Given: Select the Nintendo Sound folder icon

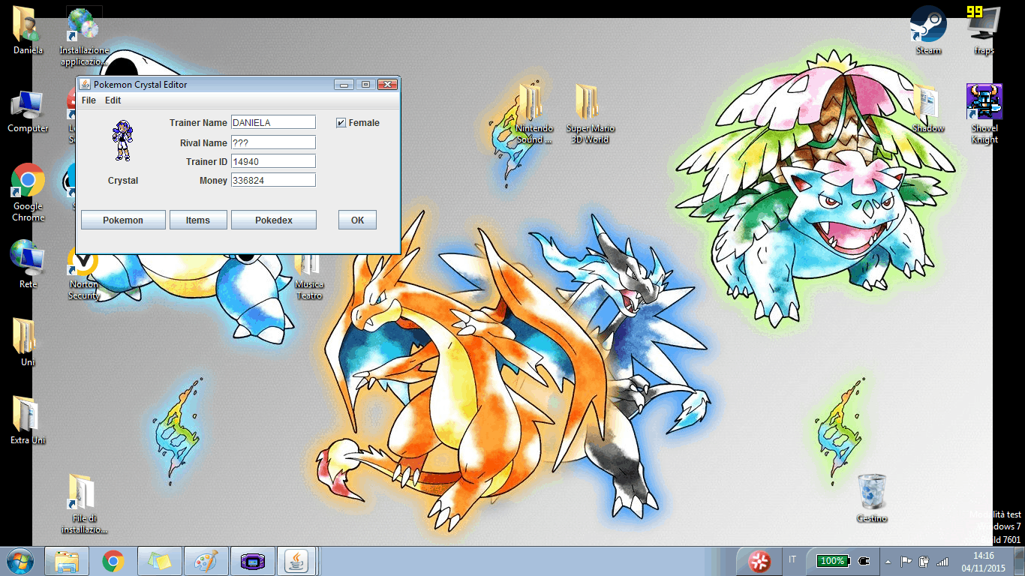Looking at the screenshot, I should point(534,114).
